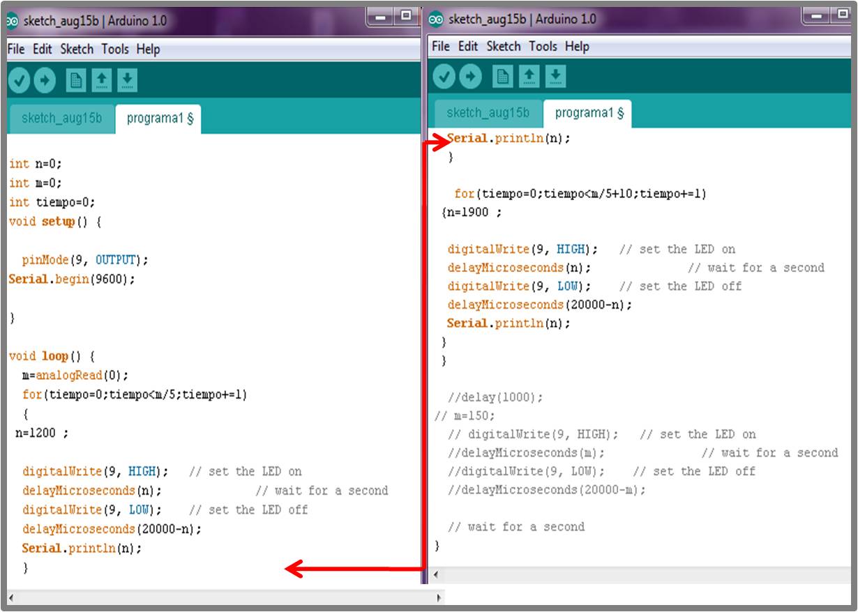This screenshot has height=612, width=858.
Task: Click line 'int n=0;' in left editor
Action: click(36, 165)
